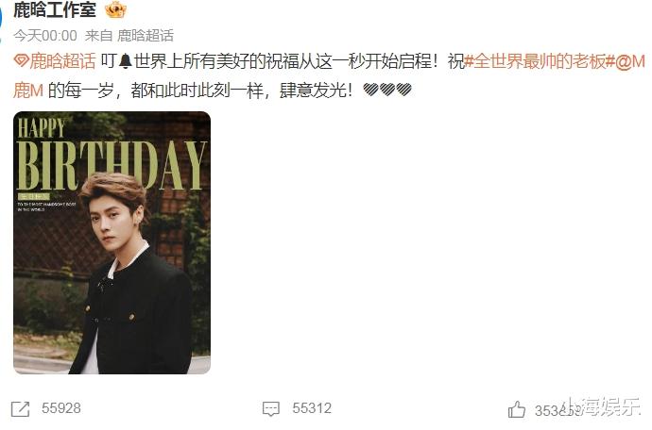Click the first striped heart emoji
The width and height of the screenshot is (652, 430).
[x=370, y=90]
